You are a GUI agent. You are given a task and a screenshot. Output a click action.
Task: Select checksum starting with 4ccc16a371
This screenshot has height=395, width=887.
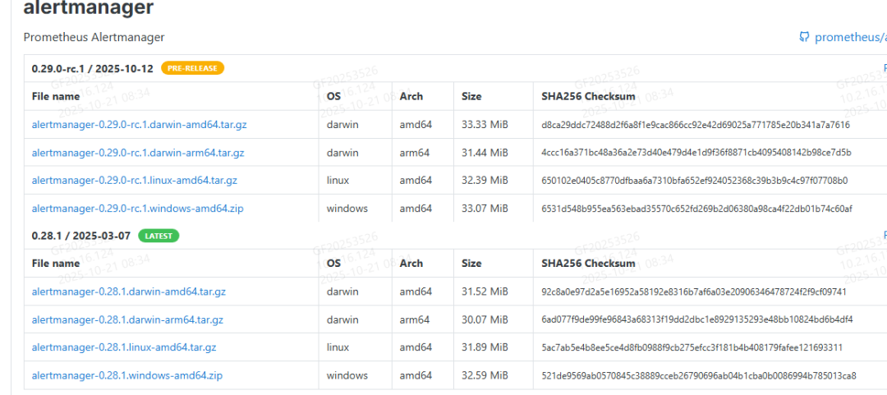click(x=696, y=153)
